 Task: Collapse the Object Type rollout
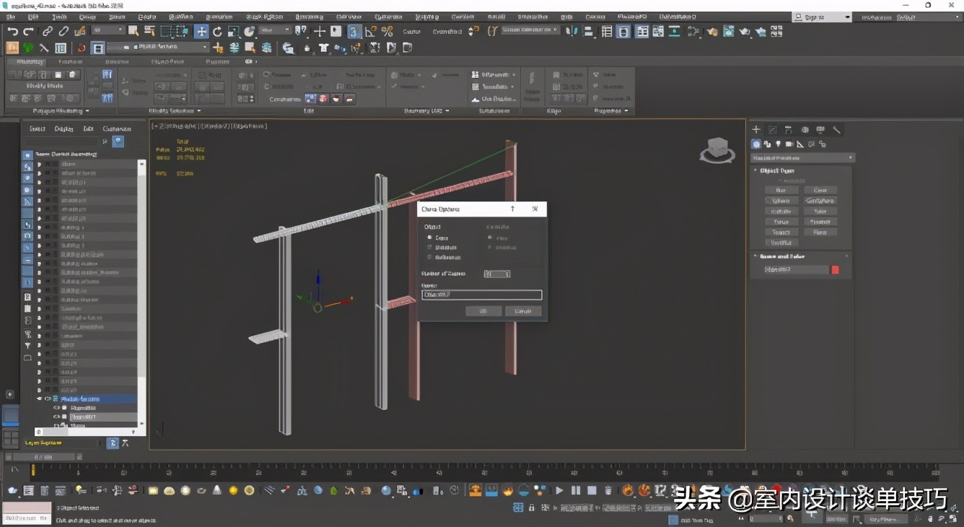[x=776, y=171]
